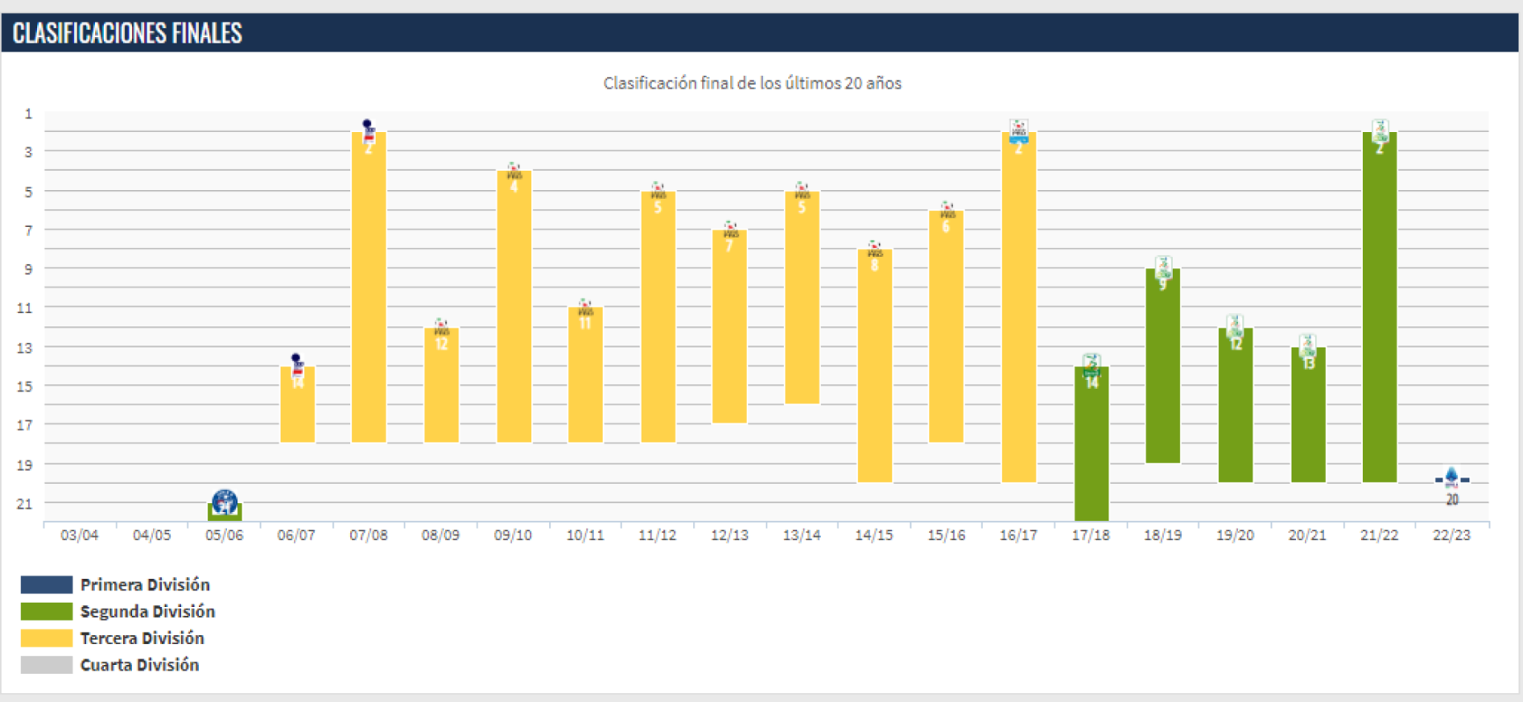Click the league logo atop the 15/16 bar
Image resolution: width=1523 pixels, height=702 pixels.
pyautogui.click(x=947, y=210)
